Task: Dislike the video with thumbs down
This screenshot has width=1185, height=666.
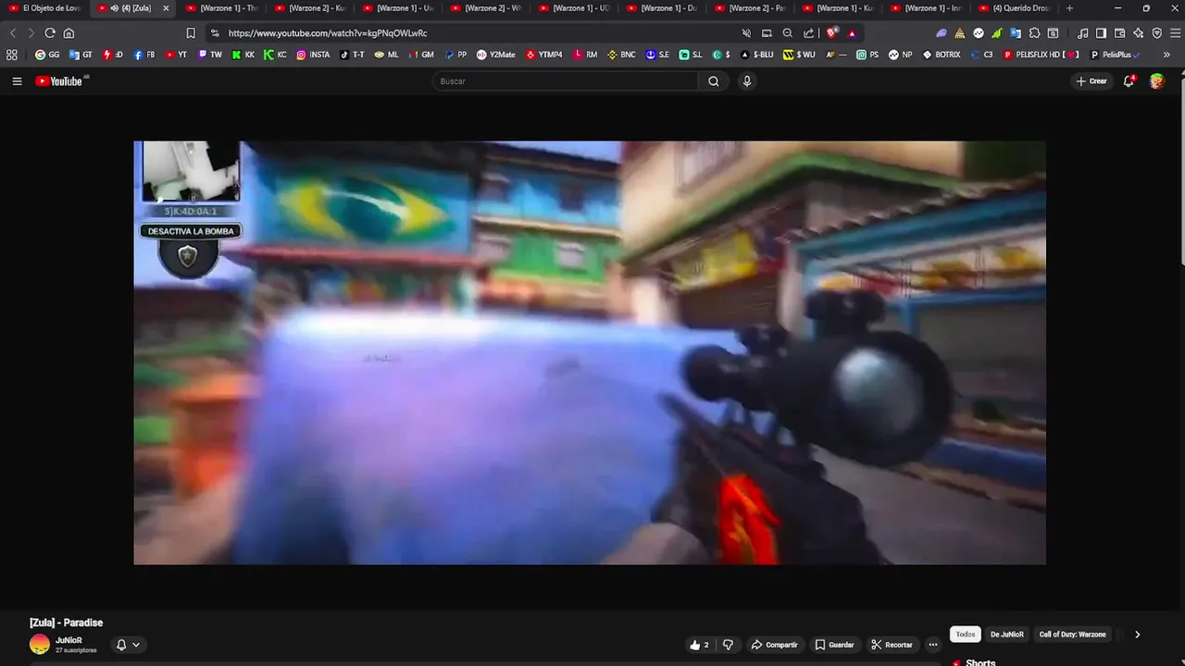Action: coord(728,645)
